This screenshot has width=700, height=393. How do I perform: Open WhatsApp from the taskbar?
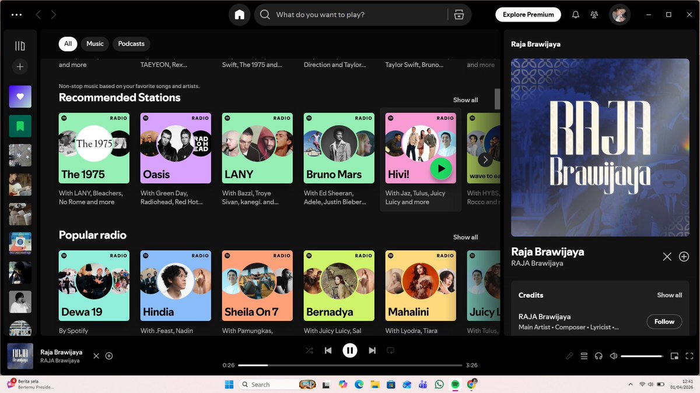439,384
